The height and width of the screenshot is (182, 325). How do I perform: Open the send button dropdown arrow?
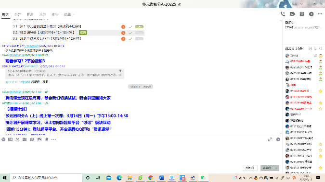click(x=276, y=168)
